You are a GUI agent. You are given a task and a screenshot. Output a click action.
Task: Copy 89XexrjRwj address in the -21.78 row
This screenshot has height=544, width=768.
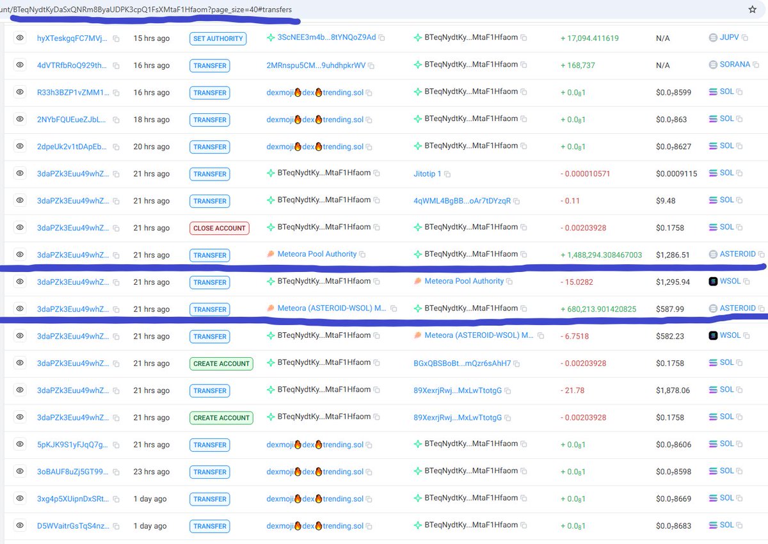click(508, 390)
